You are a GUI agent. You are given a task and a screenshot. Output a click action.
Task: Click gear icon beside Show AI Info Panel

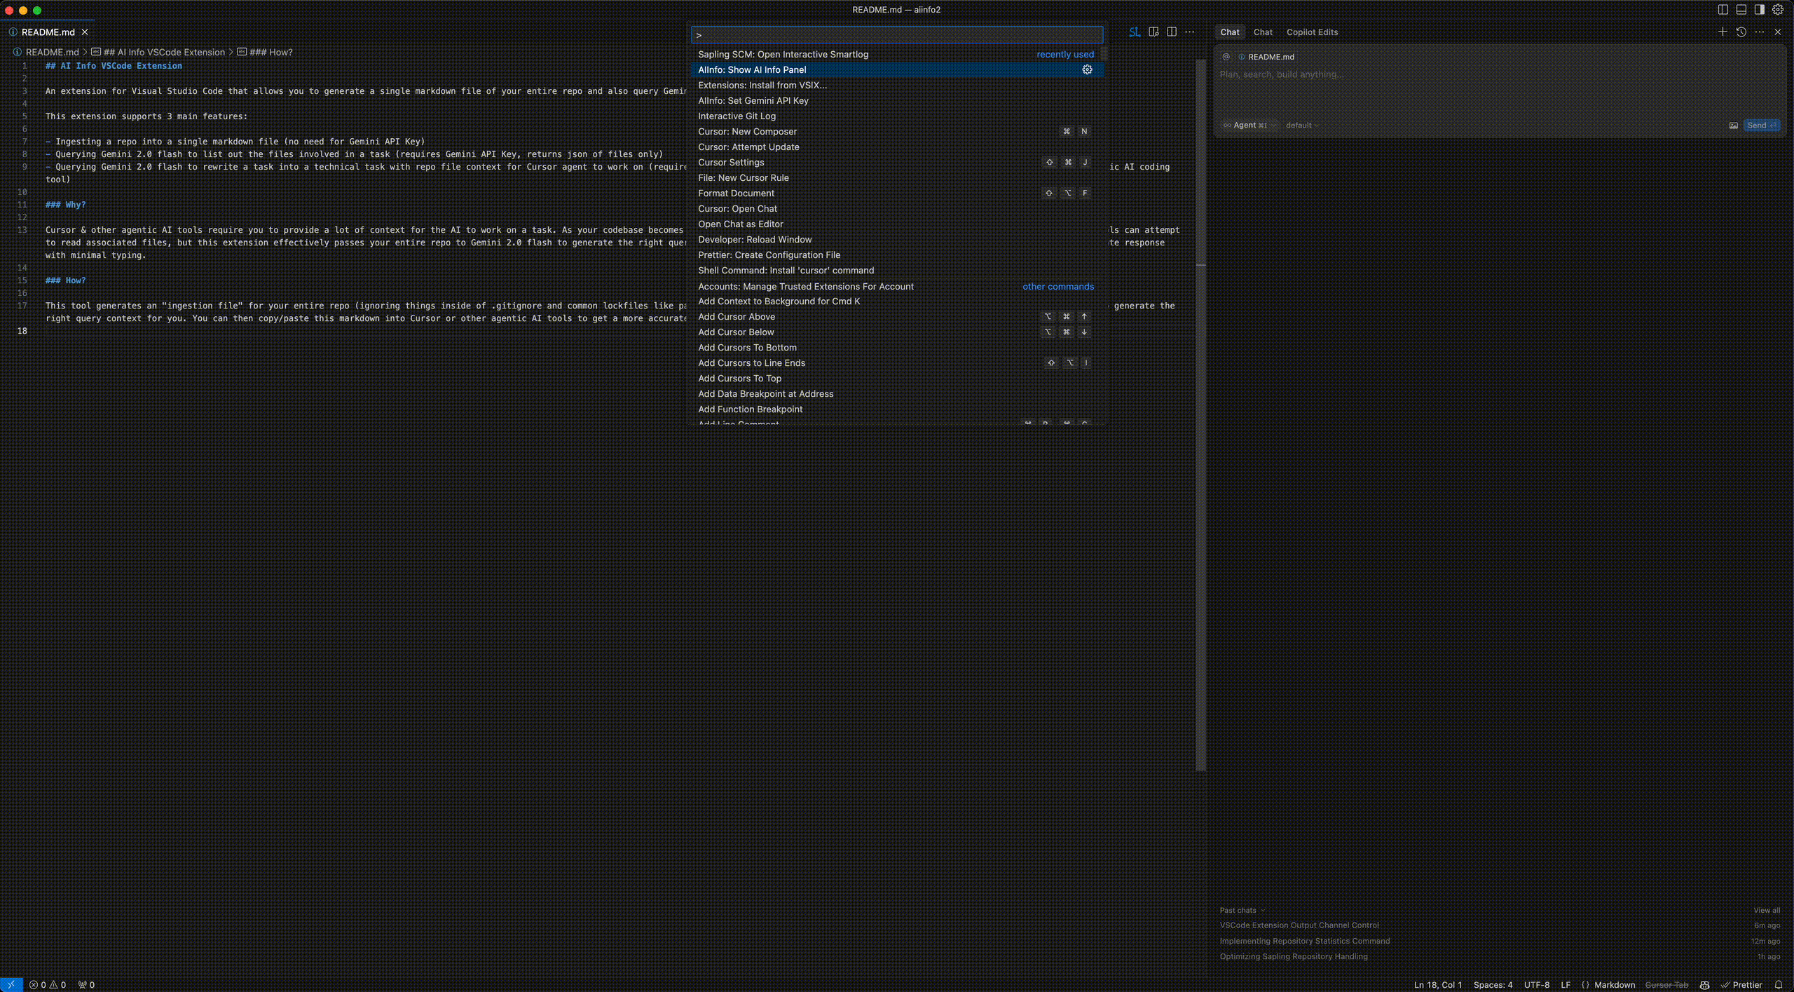point(1087,69)
